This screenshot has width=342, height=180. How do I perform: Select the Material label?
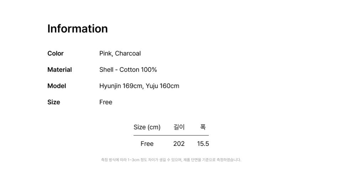pos(59,70)
